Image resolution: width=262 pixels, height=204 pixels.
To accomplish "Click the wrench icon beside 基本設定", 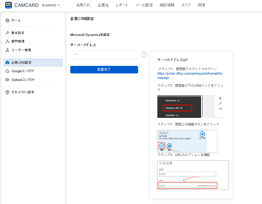I will [7, 33].
